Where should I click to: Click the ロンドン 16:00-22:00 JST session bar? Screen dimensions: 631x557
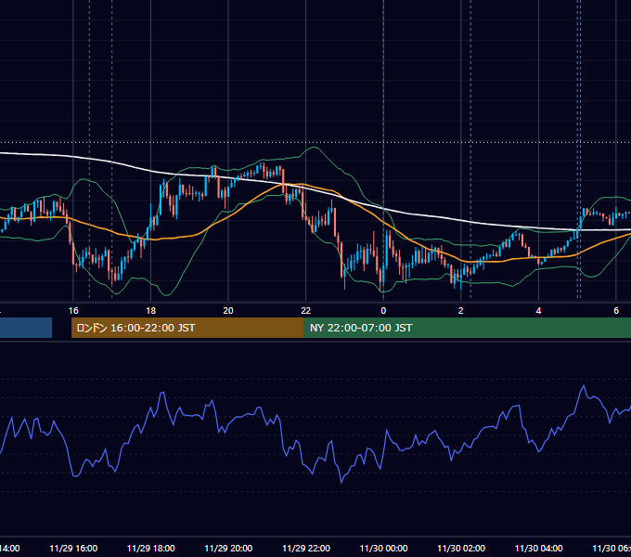[x=187, y=328]
